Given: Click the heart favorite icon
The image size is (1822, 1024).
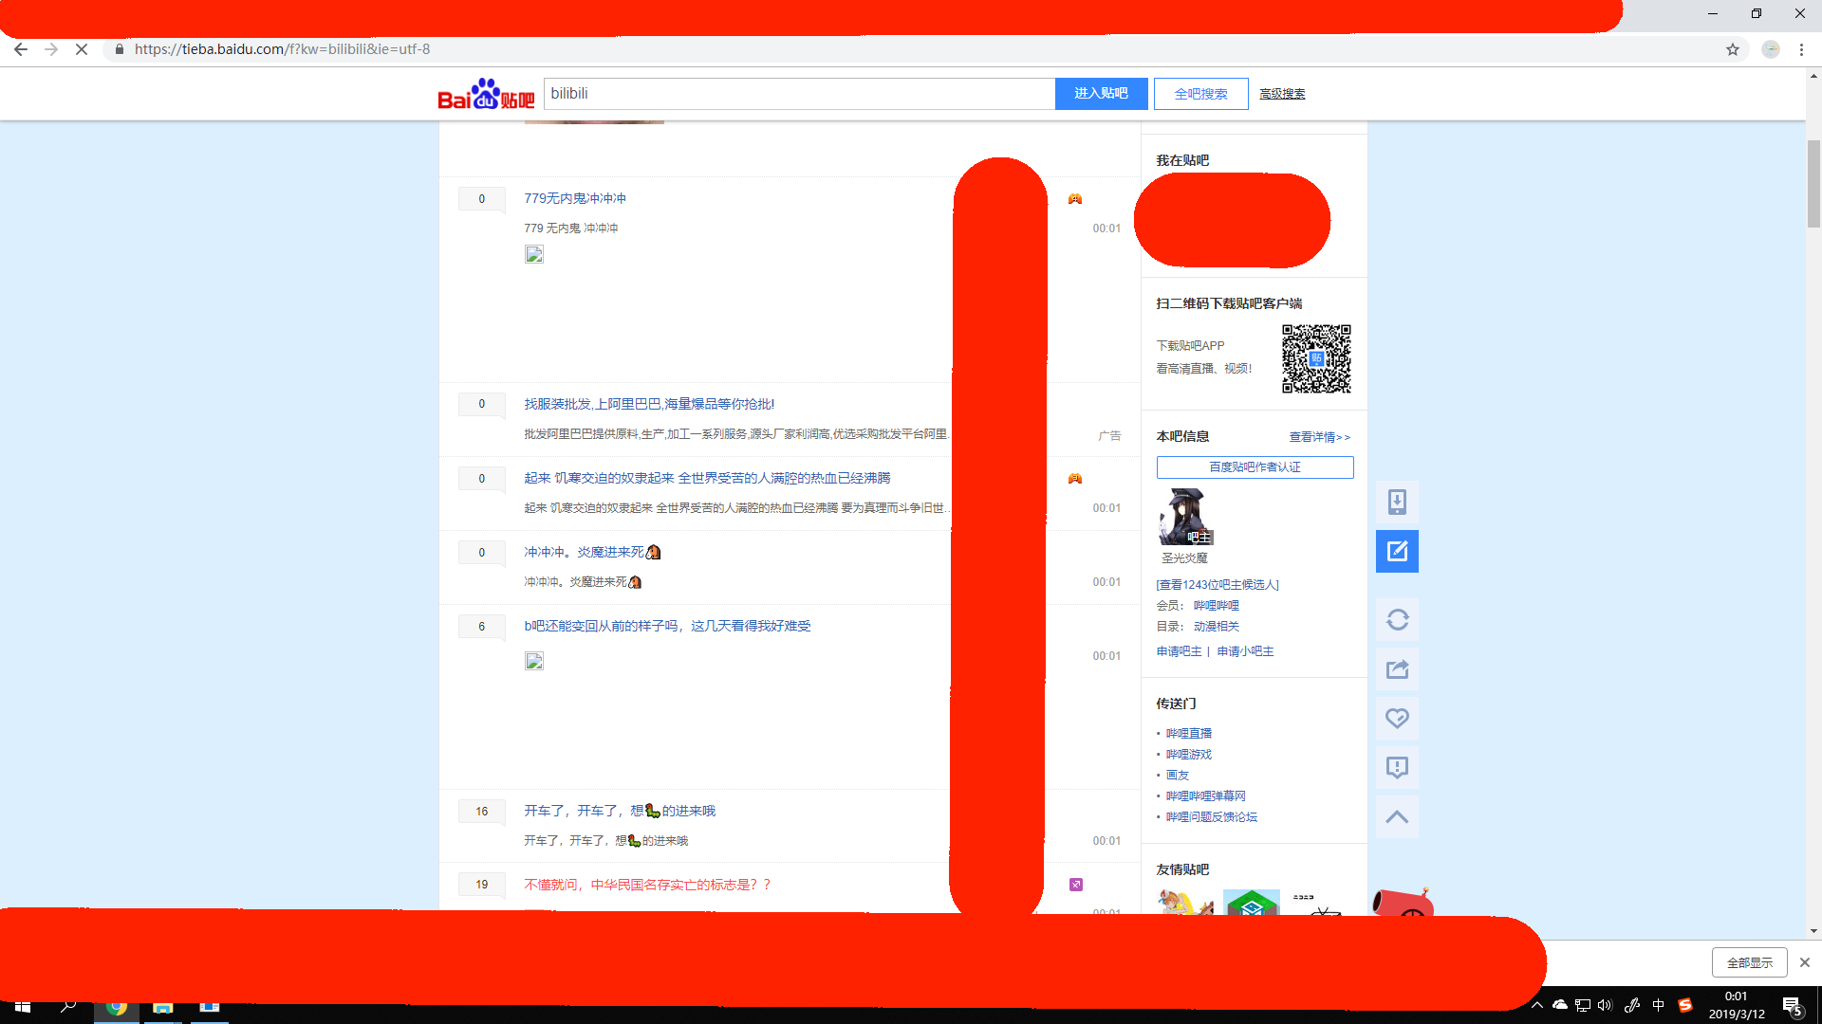Looking at the screenshot, I should (1397, 719).
